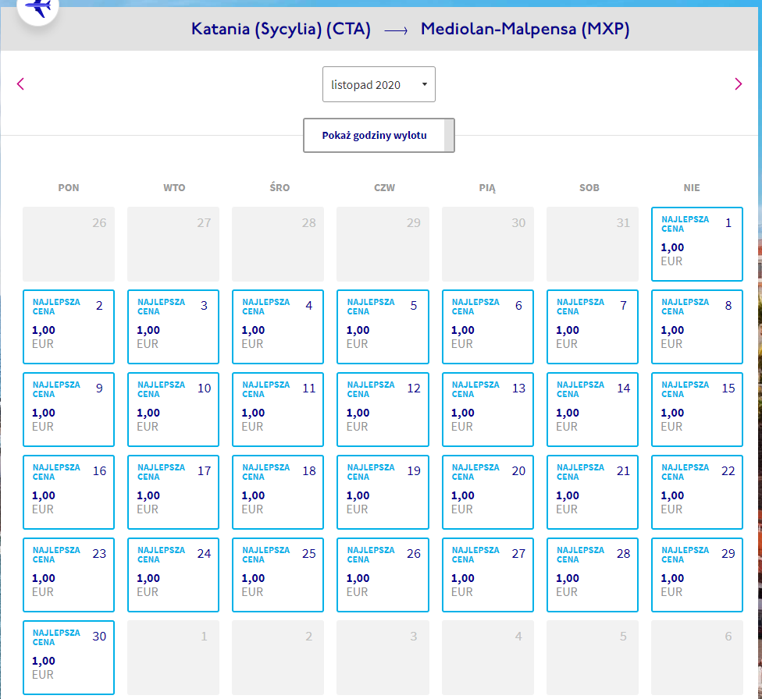Image resolution: width=762 pixels, height=699 pixels.
Task: Pick November 13 best price cell
Action: [x=488, y=410]
